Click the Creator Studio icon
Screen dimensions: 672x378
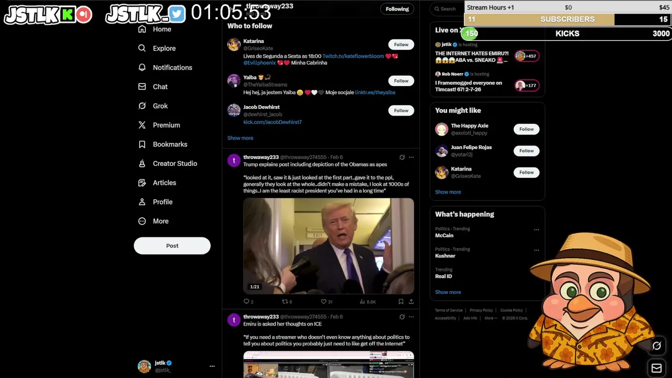tap(142, 163)
